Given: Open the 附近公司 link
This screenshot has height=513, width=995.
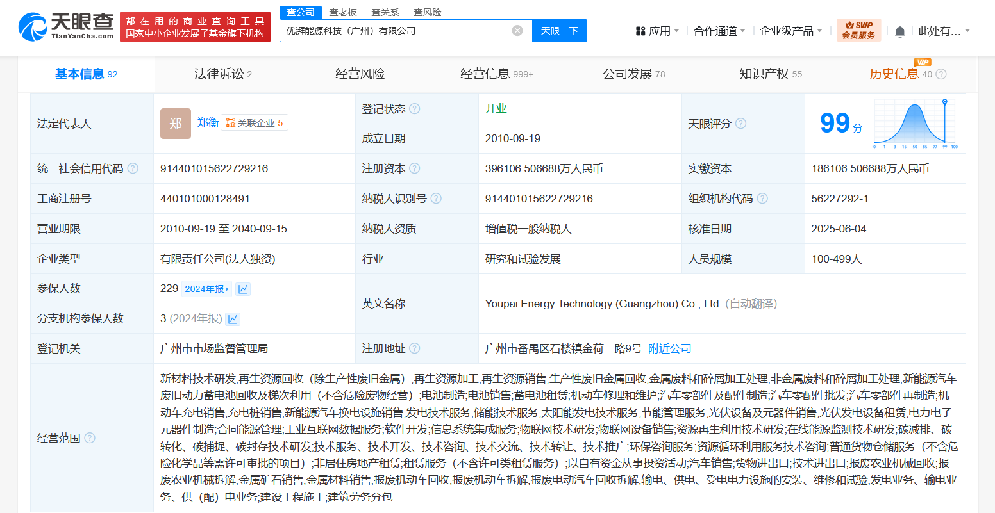Looking at the screenshot, I should [x=669, y=348].
